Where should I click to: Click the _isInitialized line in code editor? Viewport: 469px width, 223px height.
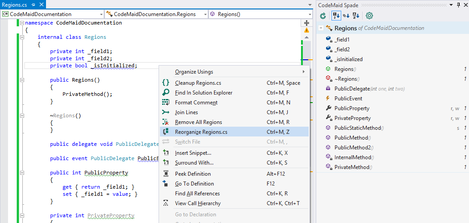(x=93, y=66)
